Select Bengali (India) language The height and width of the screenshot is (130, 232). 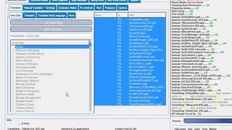pos(24,101)
